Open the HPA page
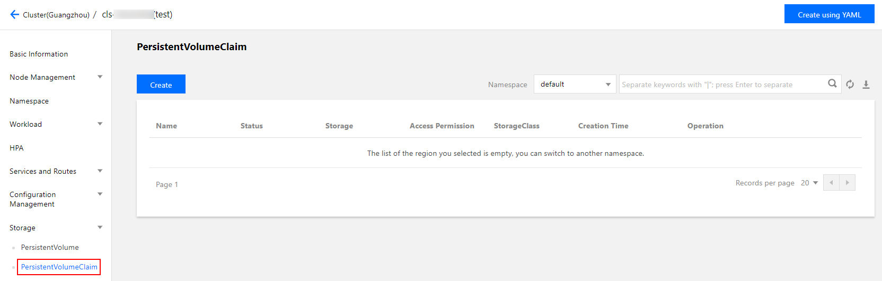882x281 pixels. pyautogui.click(x=16, y=148)
